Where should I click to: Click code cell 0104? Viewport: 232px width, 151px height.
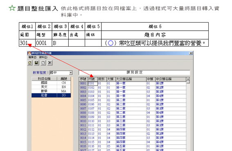pyautogui.click(x=92, y=96)
